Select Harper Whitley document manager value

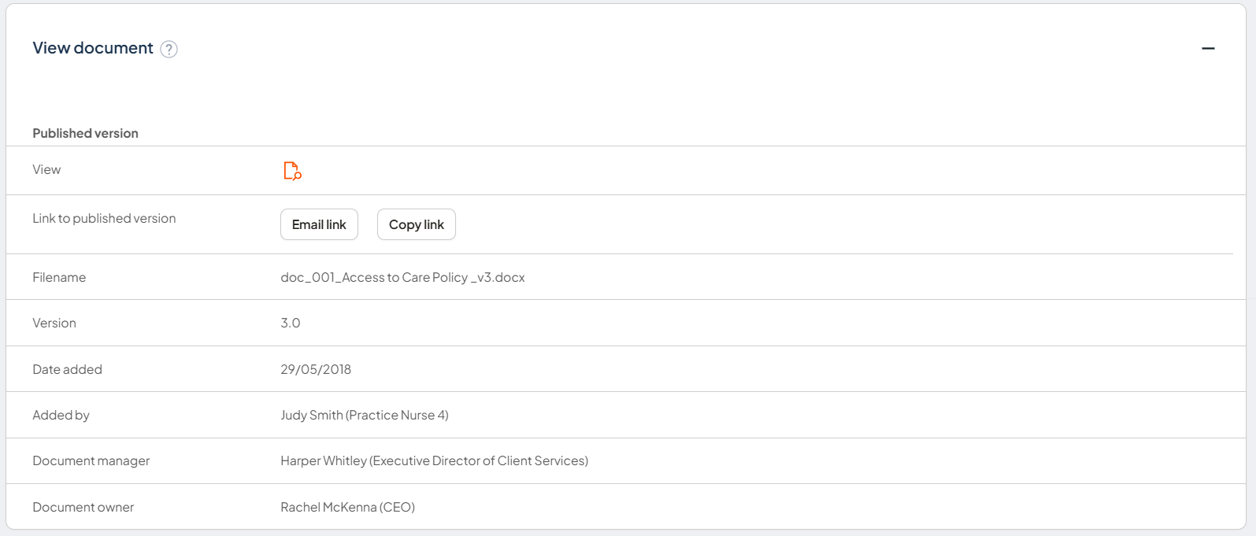434,460
